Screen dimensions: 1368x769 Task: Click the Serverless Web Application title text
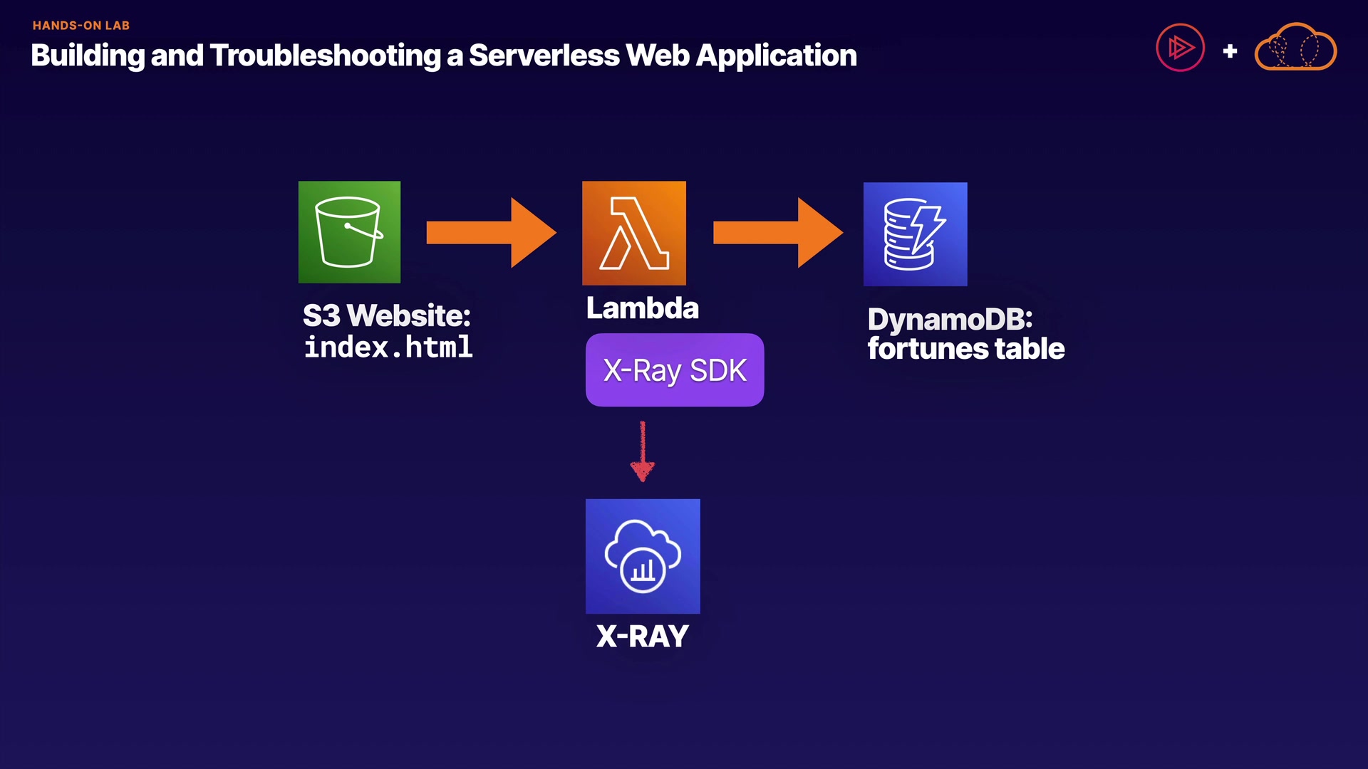[663, 56]
